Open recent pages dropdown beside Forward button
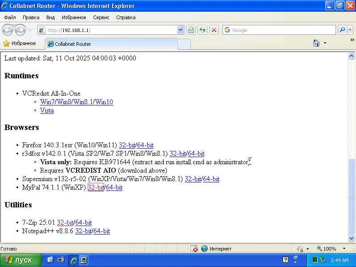The height and width of the screenshot is (267, 356). [30, 30]
